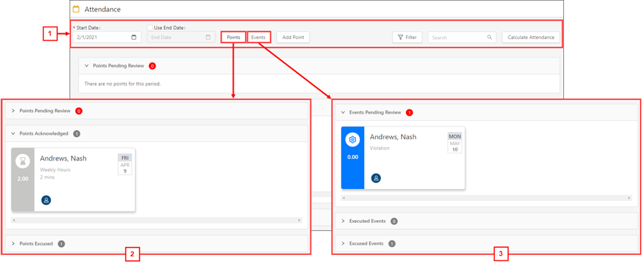This screenshot has width=642, height=262.
Task: Collapse the Events Pending Review section
Action: [343, 112]
